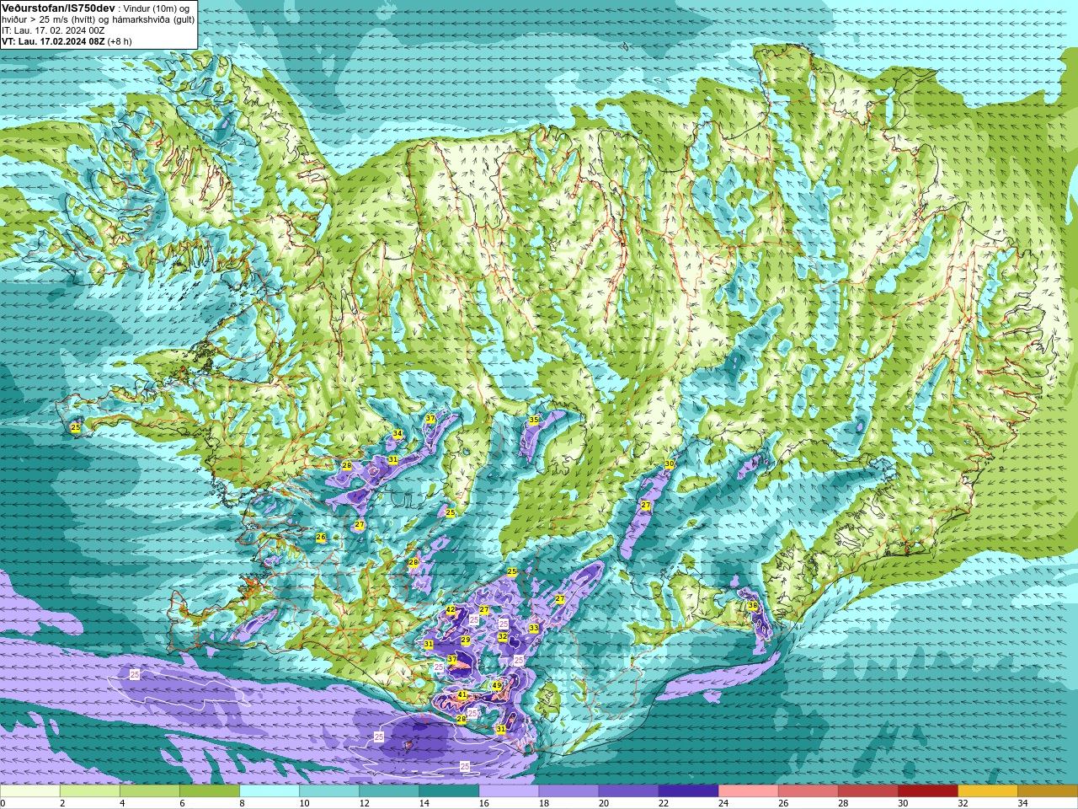Click the "IT: Lau. 17. 02. 2024 00Z" line

pos(53,30)
